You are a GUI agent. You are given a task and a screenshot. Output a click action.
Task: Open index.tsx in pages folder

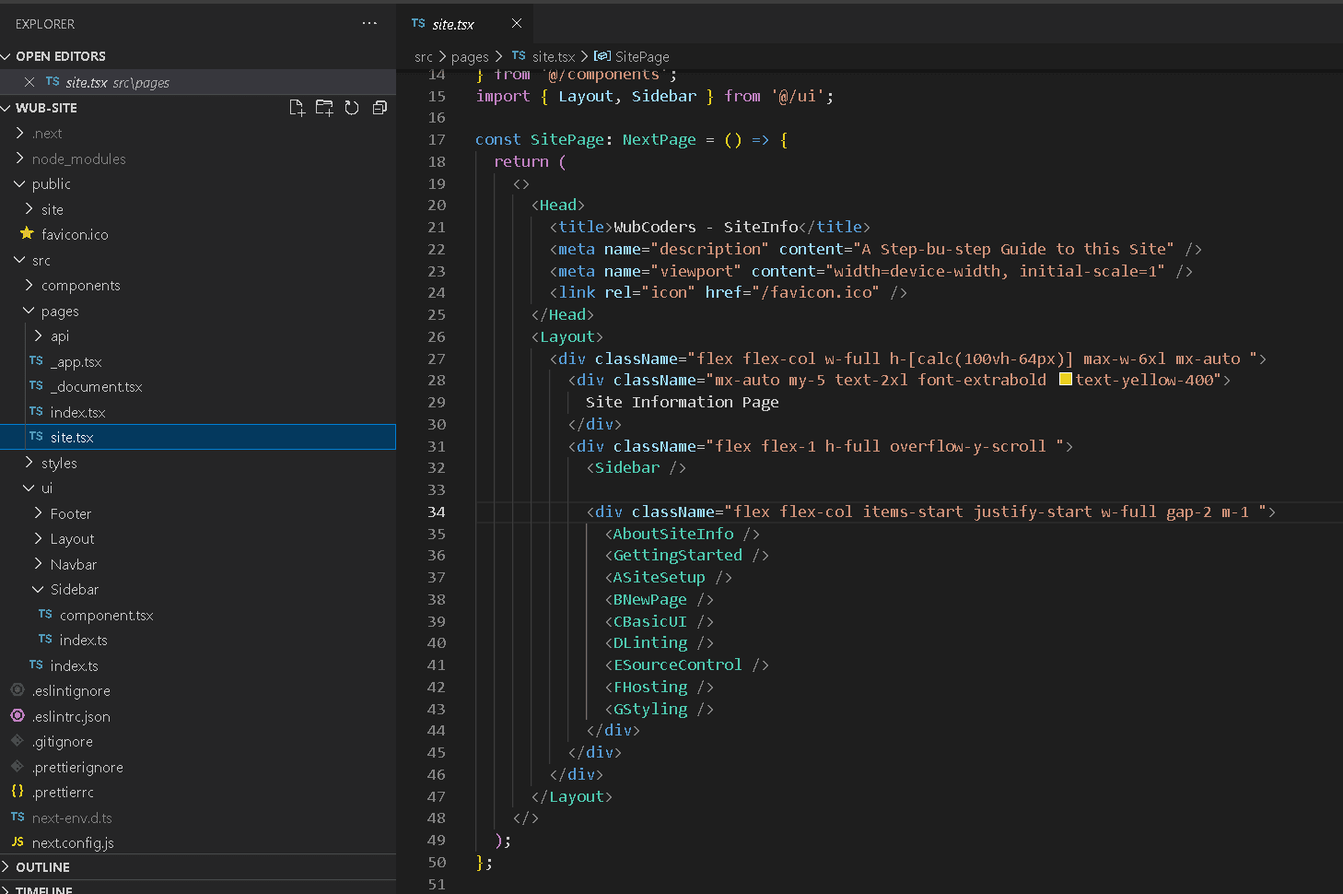tap(77, 412)
